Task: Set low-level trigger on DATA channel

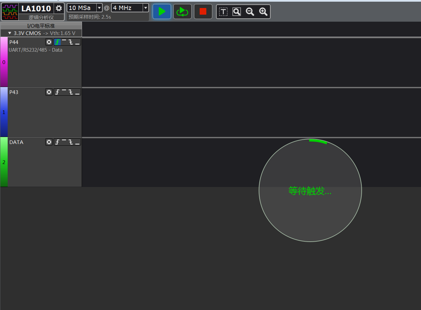Action: pos(77,142)
